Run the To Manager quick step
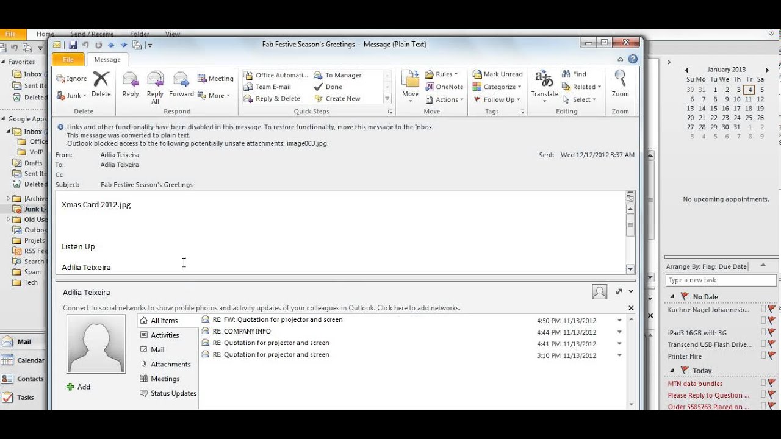The image size is (781, 439). click(x=338, y=75)
